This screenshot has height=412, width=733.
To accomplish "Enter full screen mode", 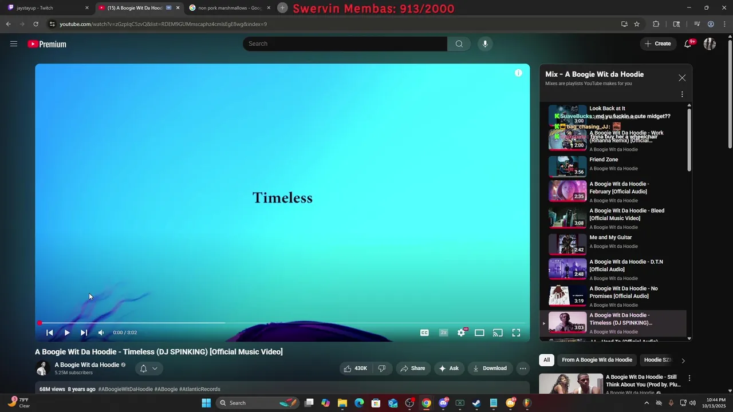I will point(516,332).
